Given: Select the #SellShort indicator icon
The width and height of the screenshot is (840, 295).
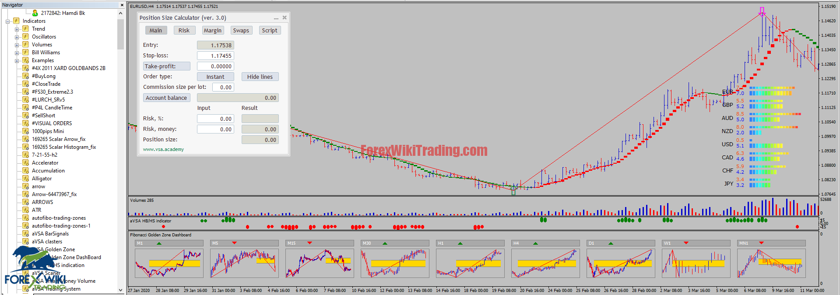Looking at the screenshot, I should tap(26, 116).
